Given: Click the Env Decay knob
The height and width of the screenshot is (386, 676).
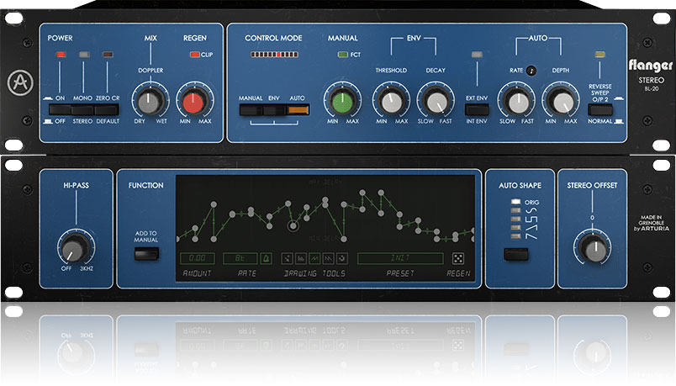Looking at the screenshot, I should coord(436,101).
